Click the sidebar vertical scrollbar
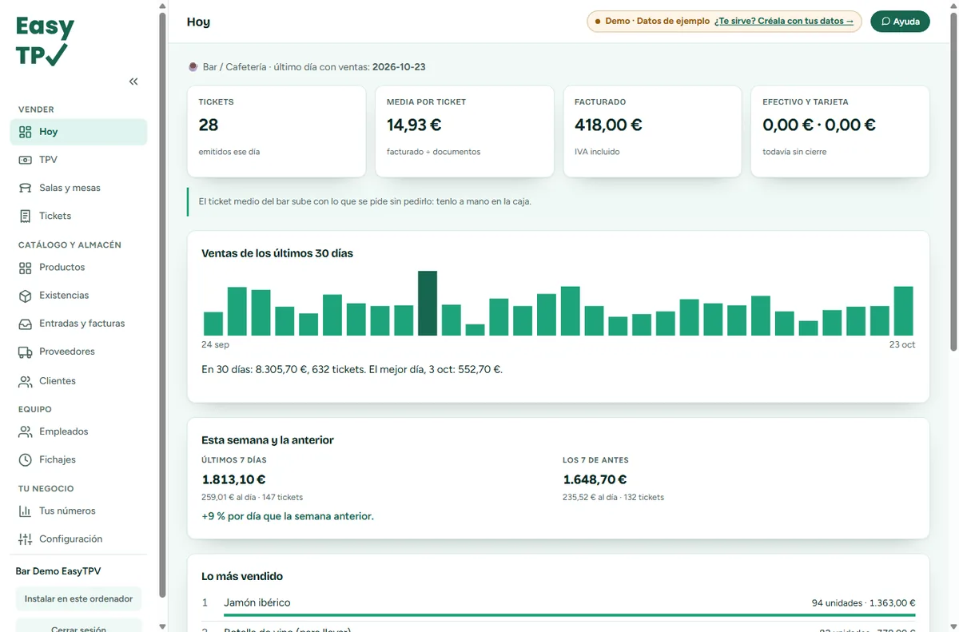The height and width of the screenshot is (632, 959). tap(163, 304)
